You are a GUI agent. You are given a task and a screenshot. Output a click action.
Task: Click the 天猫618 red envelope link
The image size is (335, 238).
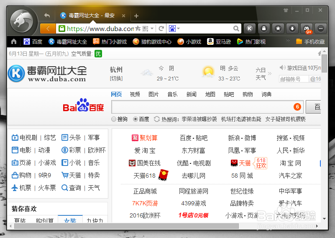pos(151,176)
